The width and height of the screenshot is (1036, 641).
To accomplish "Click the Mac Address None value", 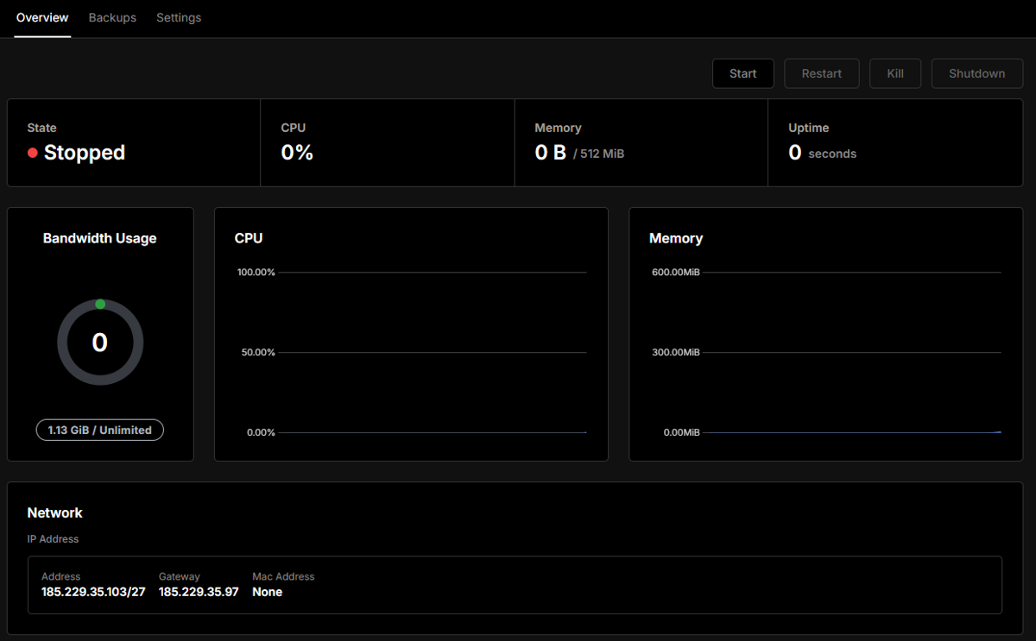I will 267,592.
